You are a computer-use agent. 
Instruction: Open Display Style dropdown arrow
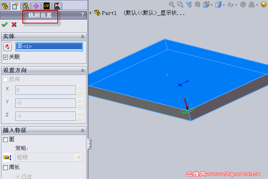(224, 5)
